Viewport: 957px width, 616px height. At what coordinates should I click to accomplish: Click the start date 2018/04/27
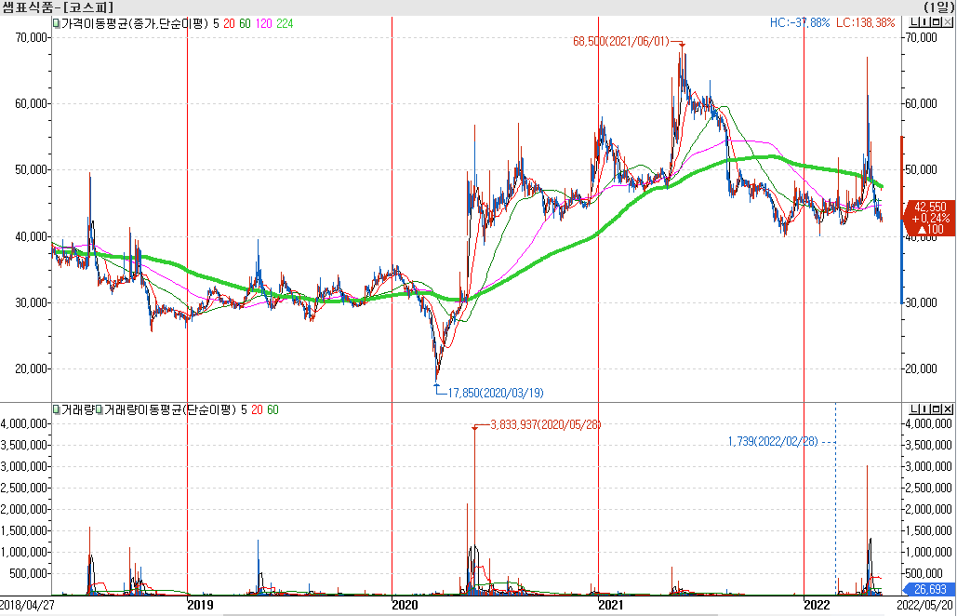pos(27,605)
